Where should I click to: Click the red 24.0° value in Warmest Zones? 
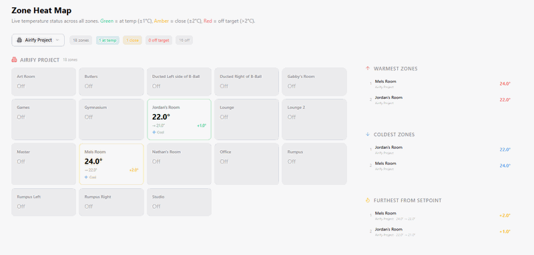click(x=505, y=83)
